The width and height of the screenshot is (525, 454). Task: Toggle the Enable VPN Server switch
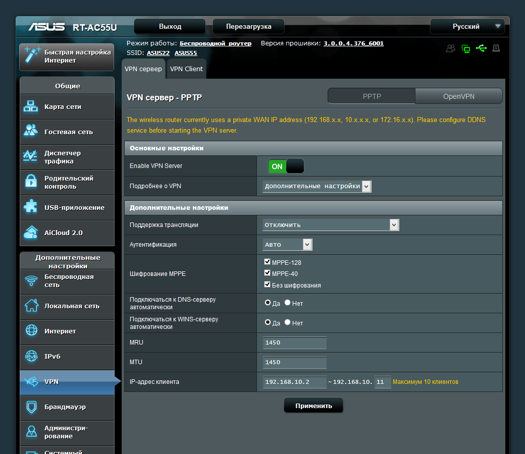(286, 166)
